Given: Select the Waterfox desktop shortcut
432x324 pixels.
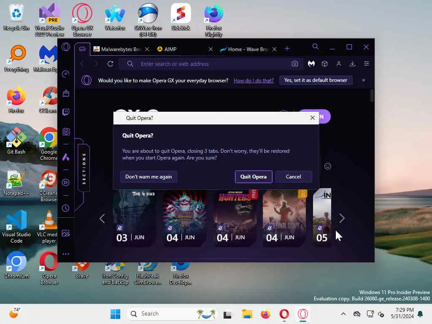Looking at the screenshot, I should 115,17.
